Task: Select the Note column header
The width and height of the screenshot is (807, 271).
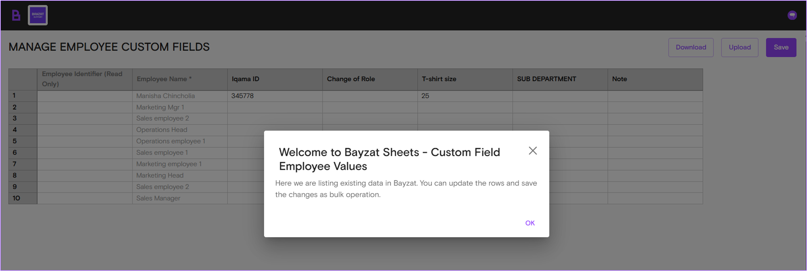Action: pos(655,79)
